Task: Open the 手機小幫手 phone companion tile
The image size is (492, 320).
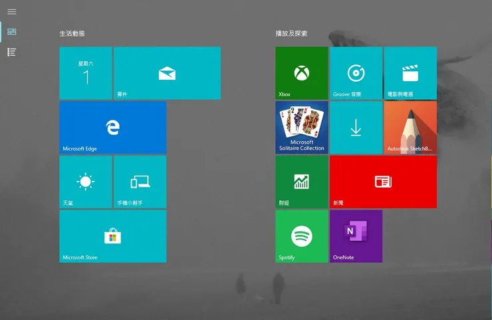Action: pos(140,182)
